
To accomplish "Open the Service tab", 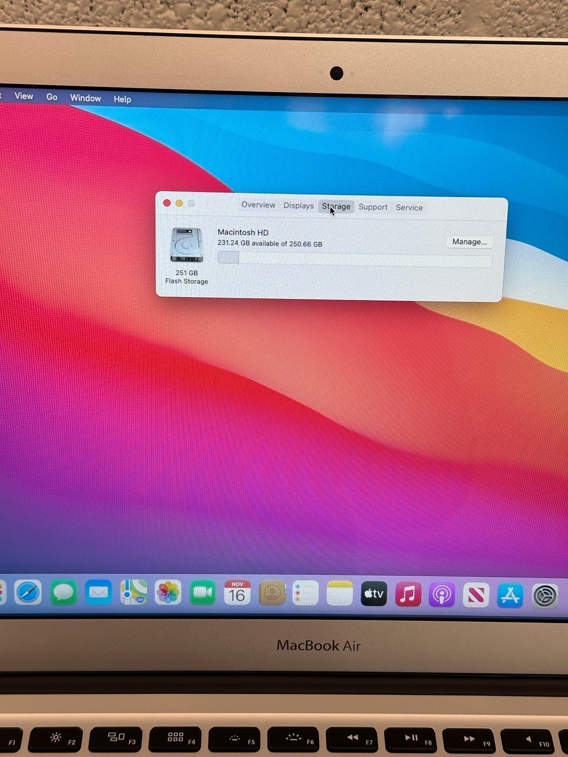I will [x=409, y=208].
